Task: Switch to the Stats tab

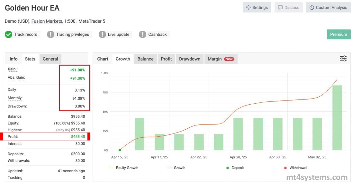Action: pyautogui.click(x=30, y=59)
